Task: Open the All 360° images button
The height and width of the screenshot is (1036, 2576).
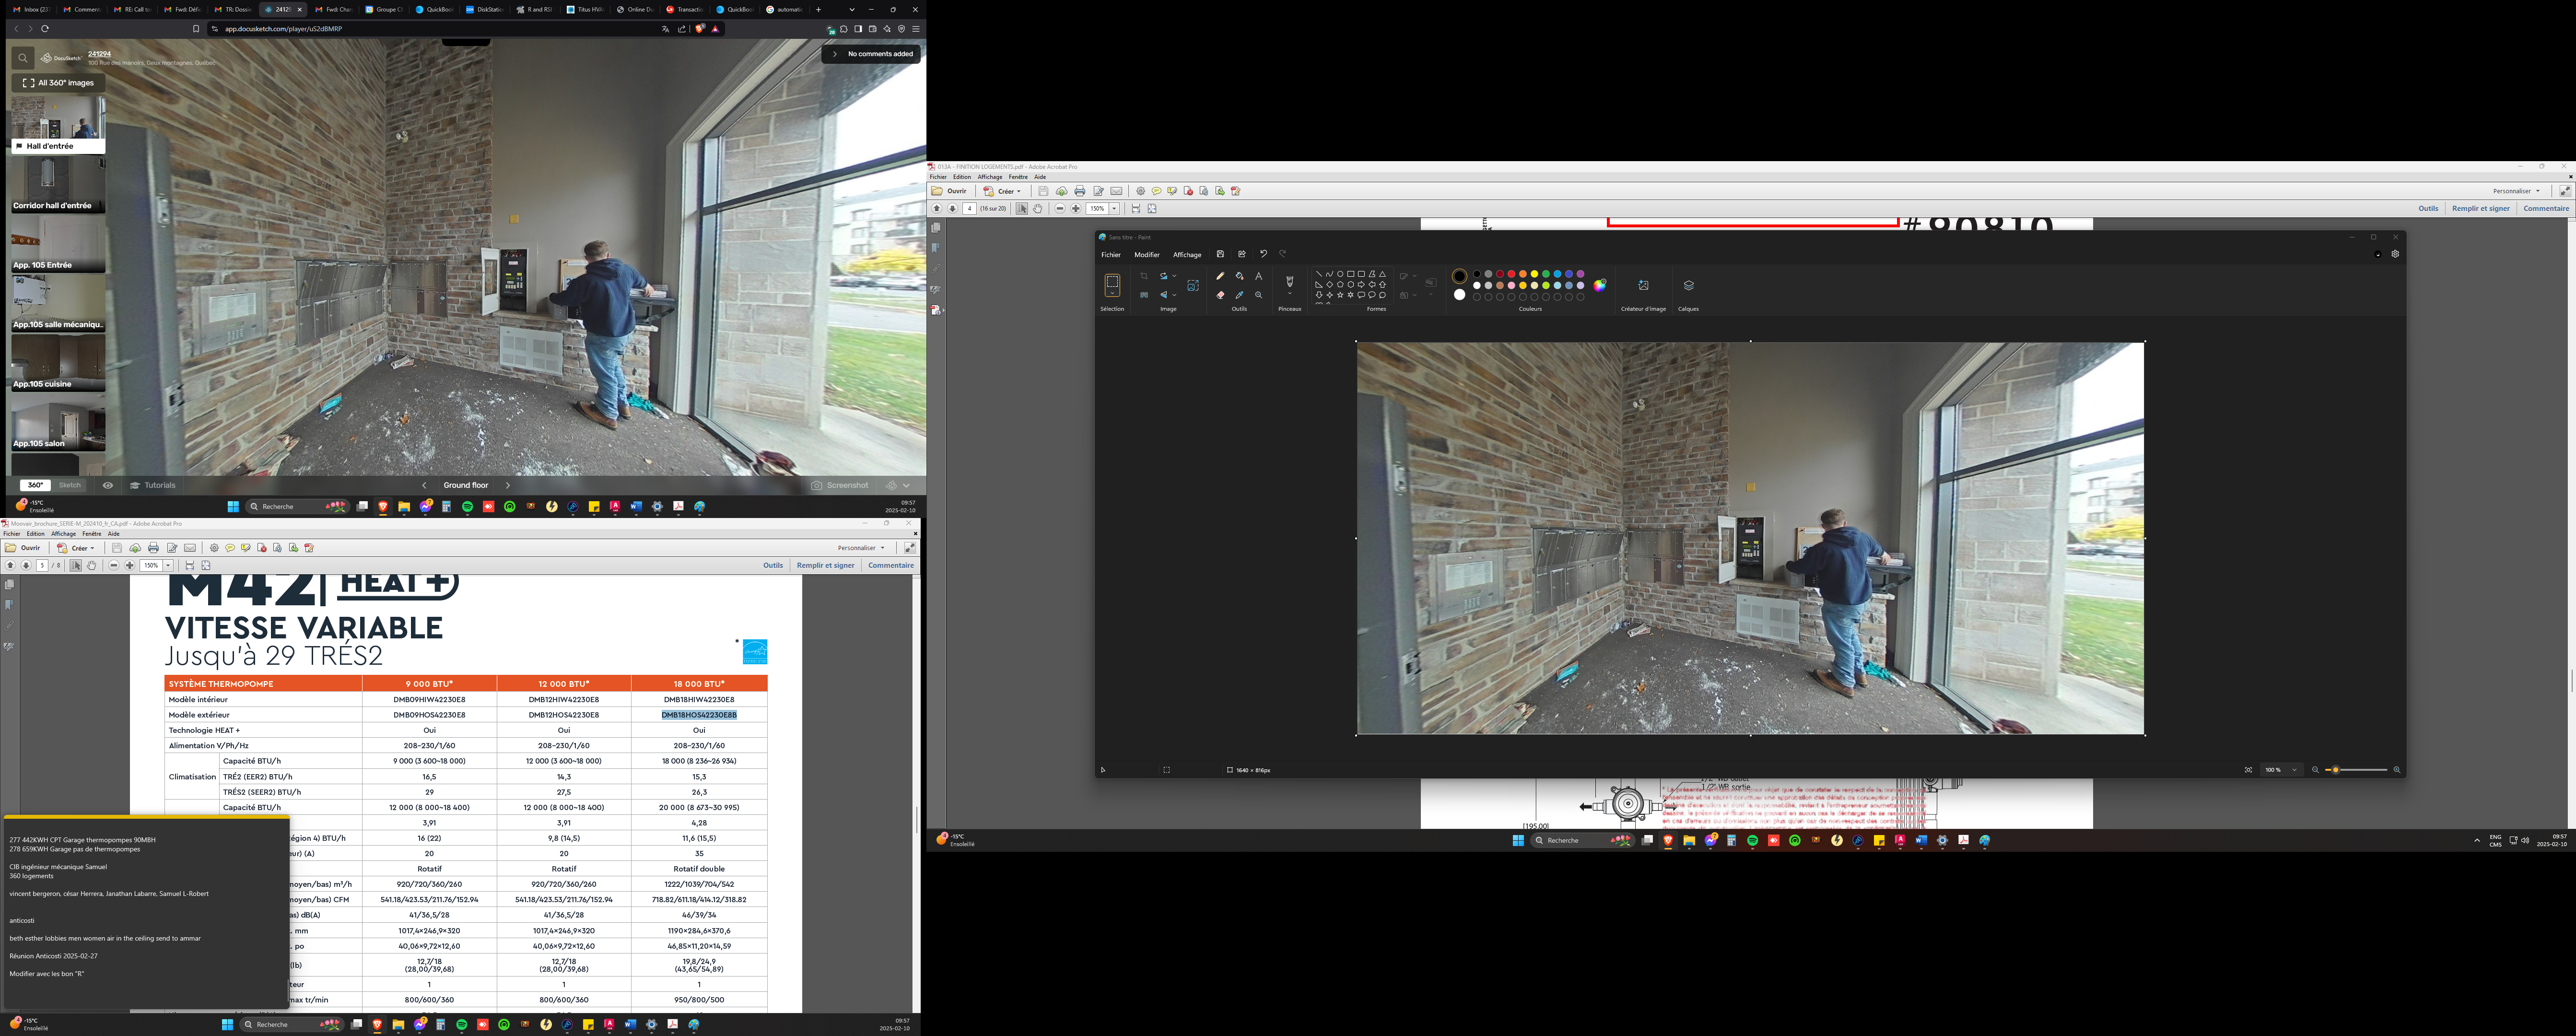Action: (x=58, y=83)
